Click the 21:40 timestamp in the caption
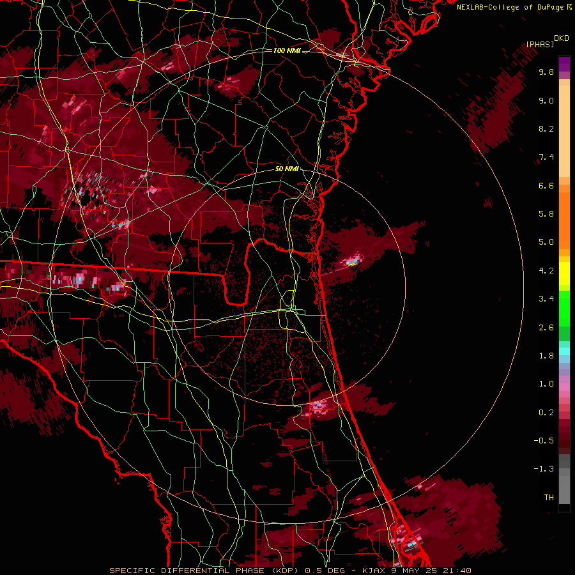Image resolution: width=575 pixels, height=575 pixels. [457, 571]
